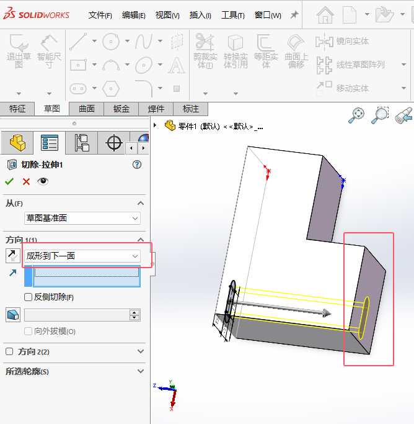This screenshot has height=424, width=414.
Task: Open the 文件(F) menu
Action: (x=100, y=15)
